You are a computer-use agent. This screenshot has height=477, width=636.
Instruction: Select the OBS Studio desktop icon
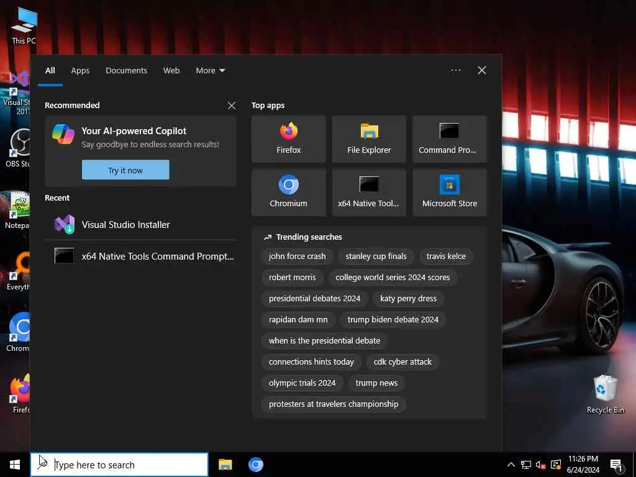18,148
